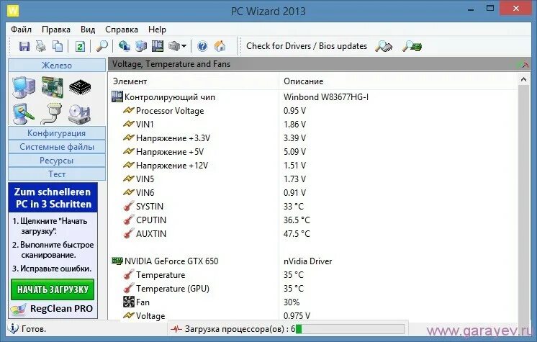Select the CPUTIN temperature row

[x=312, y=220]
